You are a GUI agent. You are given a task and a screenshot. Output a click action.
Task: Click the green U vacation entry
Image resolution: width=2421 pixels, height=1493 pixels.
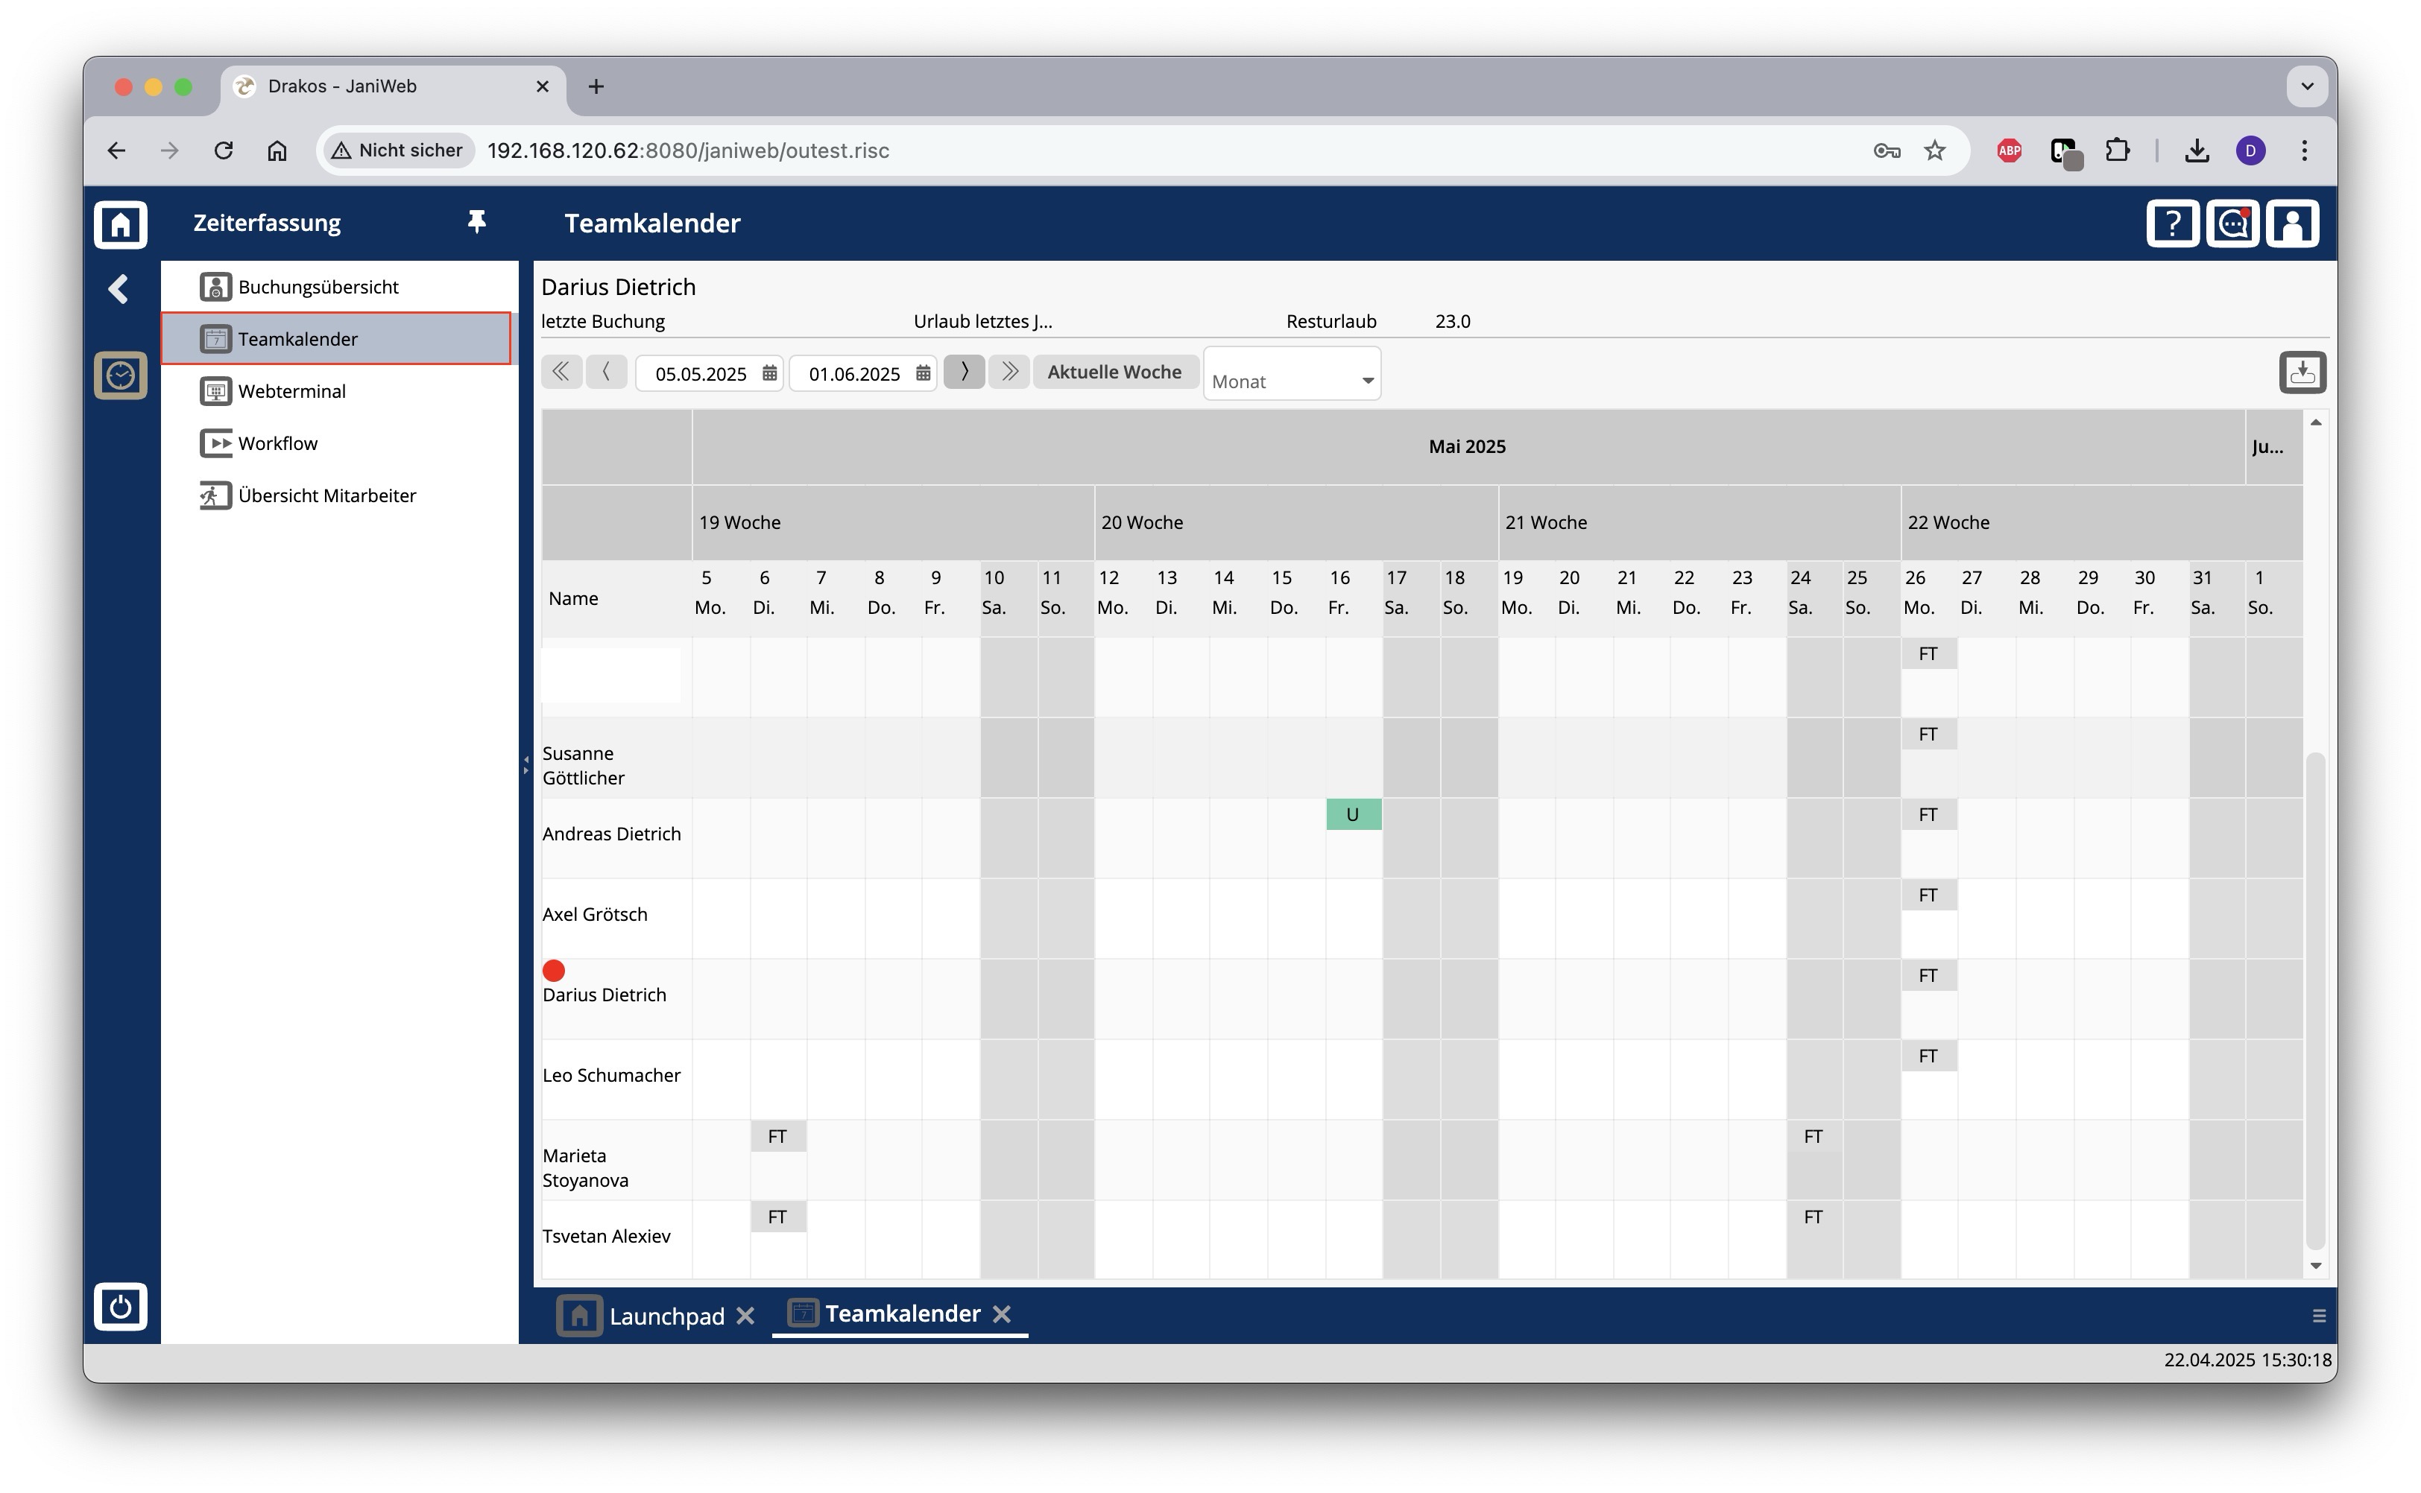point(1353,814)
